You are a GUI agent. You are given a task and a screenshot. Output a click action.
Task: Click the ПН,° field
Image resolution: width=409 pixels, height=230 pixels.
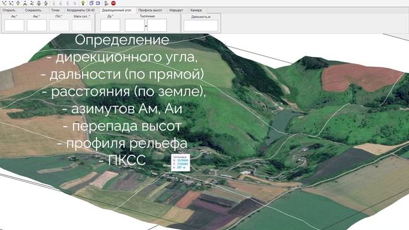coord(59,26)
